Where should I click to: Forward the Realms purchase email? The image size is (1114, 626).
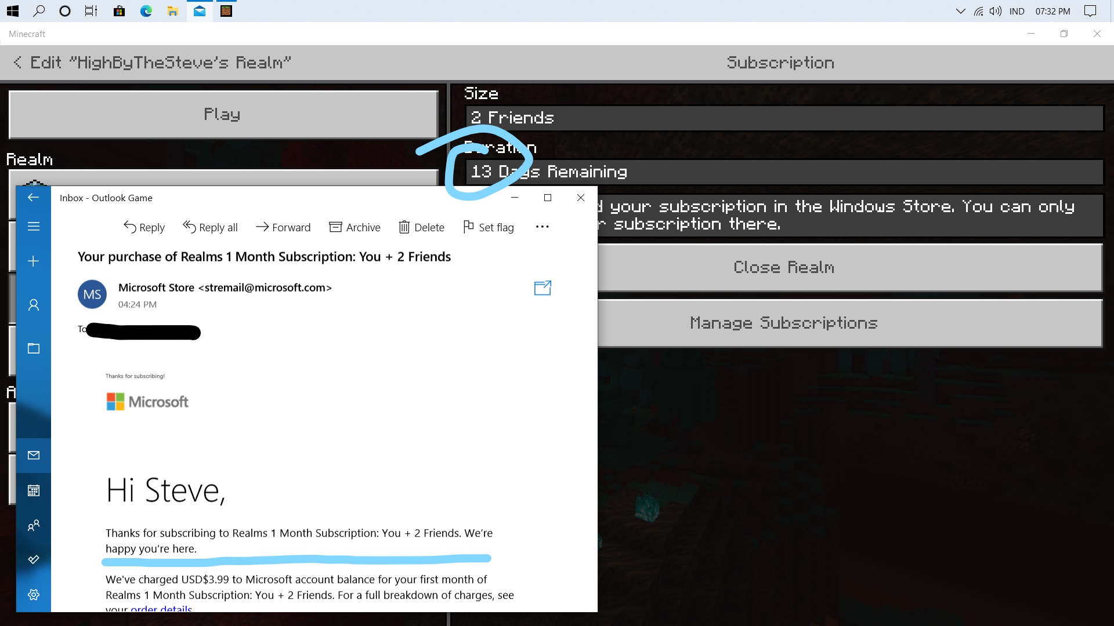[283, 227]
